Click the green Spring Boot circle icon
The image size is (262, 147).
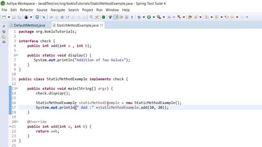[104, 17]
